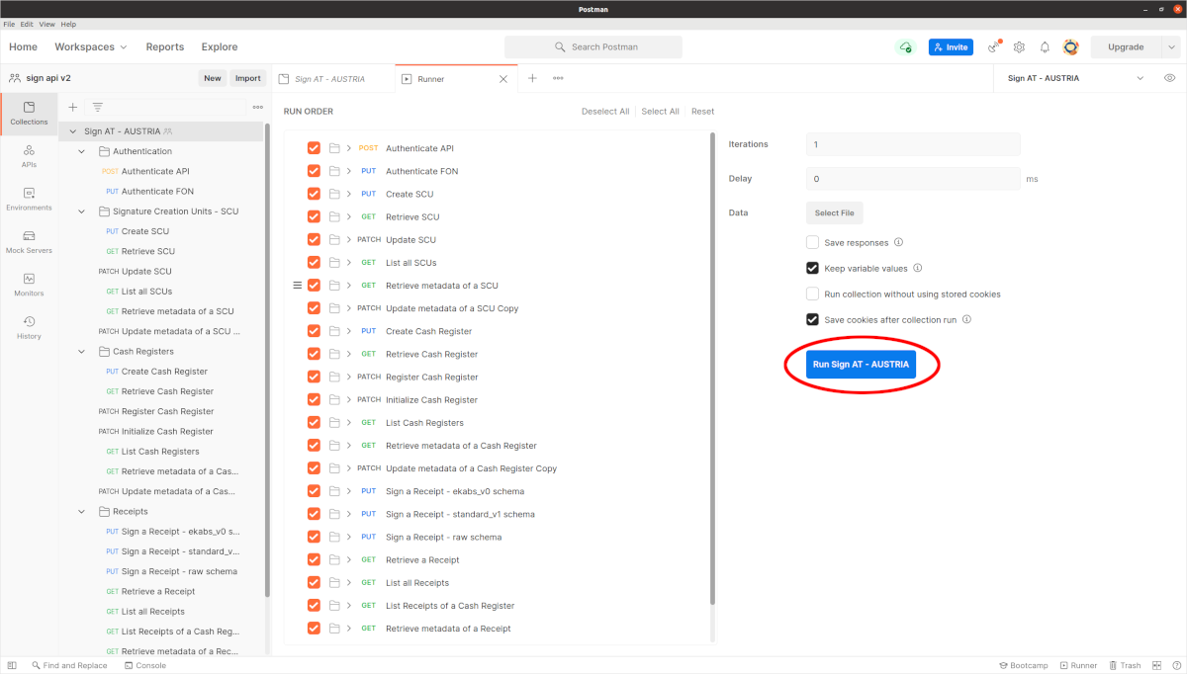Open Trash from the status bar
The height and width of the screenshot is (674, 1187).
(x=1125, y=665)
